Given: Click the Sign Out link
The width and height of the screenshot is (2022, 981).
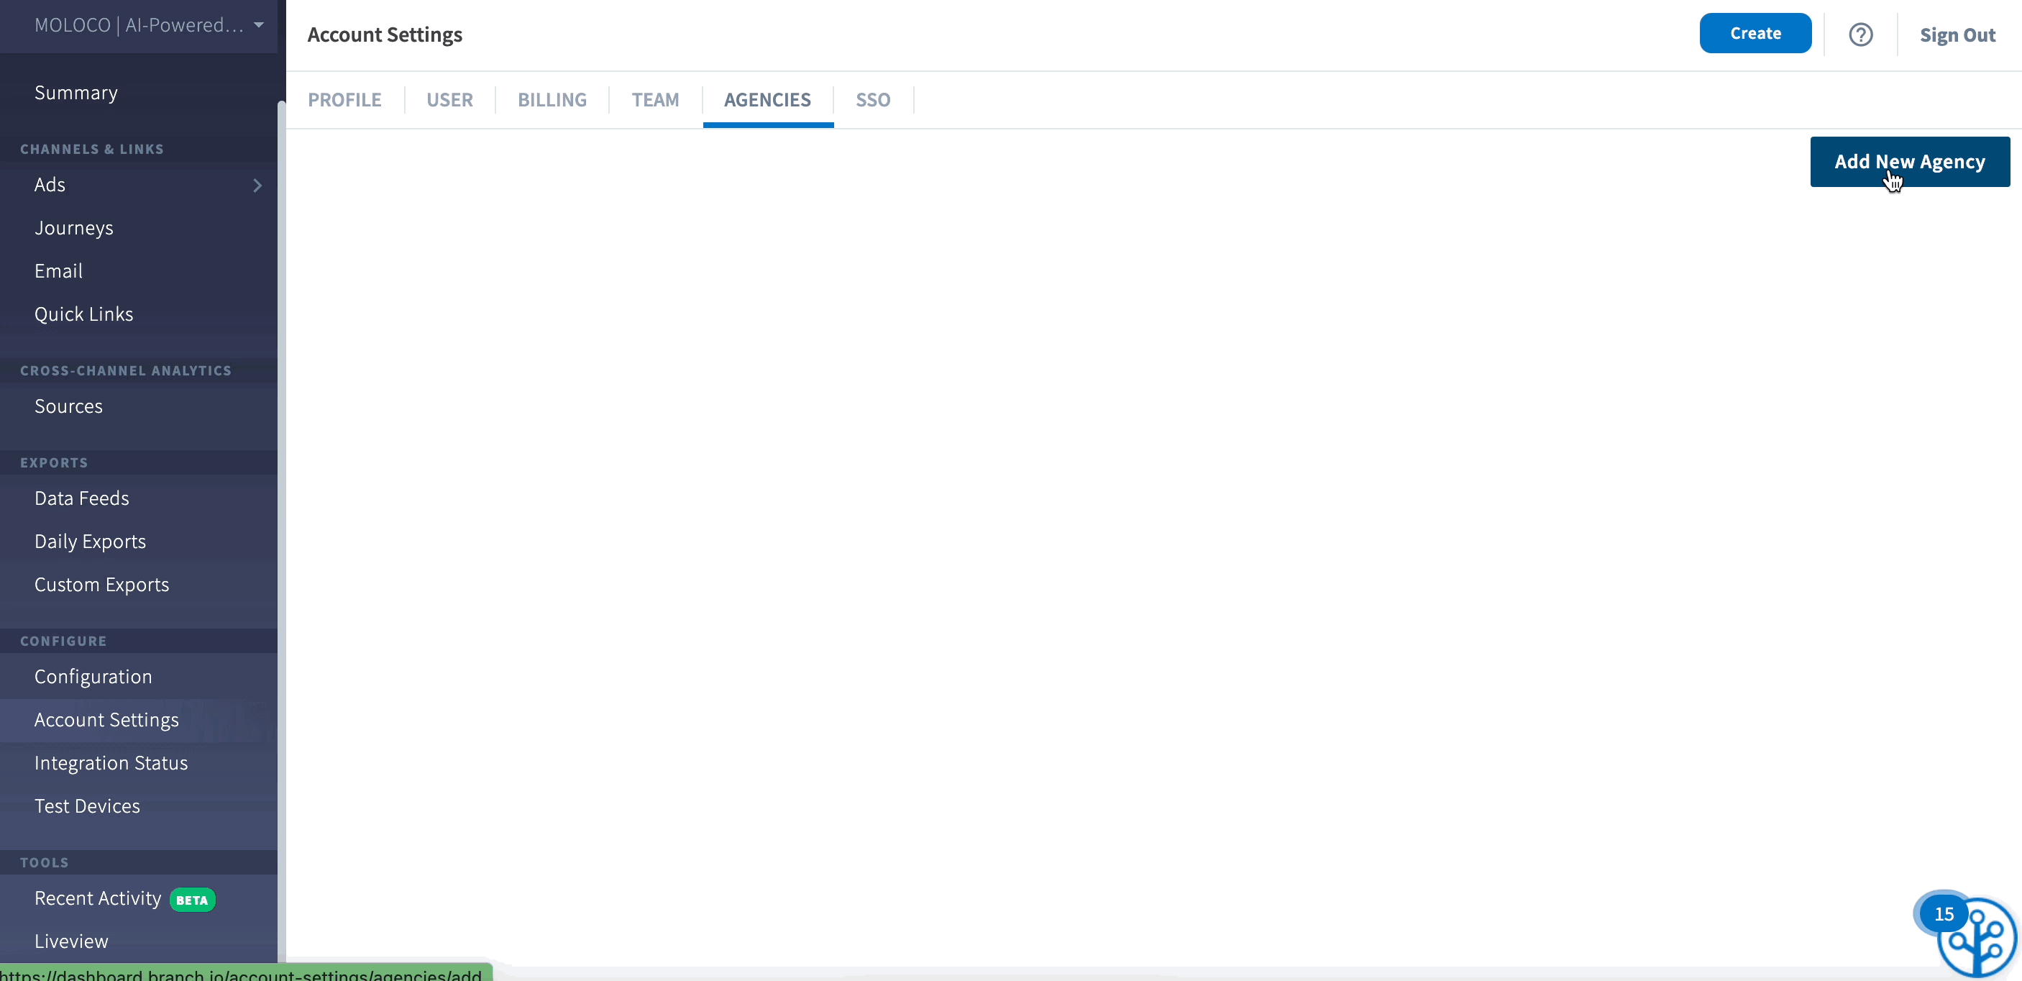Looking at the screenshot, I should coord(1957,35).
